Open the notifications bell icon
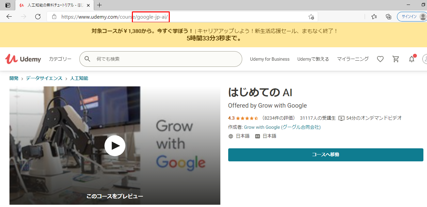Image resolution: width=427 pixels, height=207 pixels. coord(411,59)
